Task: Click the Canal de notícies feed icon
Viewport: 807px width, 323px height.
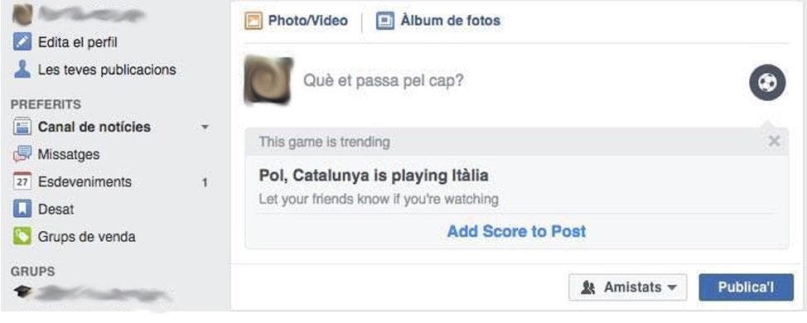Action: pos(22,127)
